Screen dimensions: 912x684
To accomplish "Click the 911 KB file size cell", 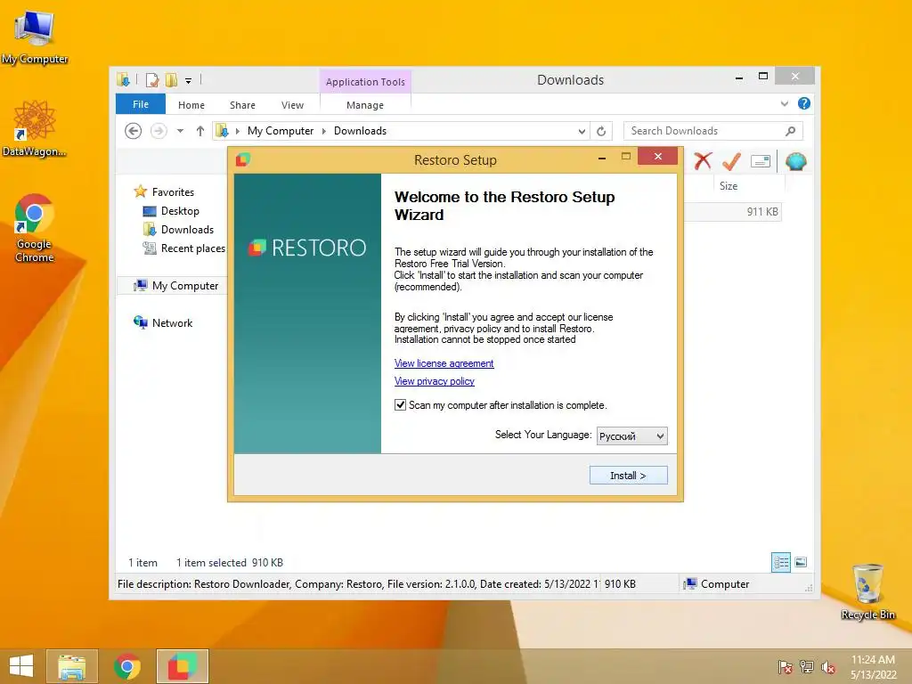I will click(762, 212).
